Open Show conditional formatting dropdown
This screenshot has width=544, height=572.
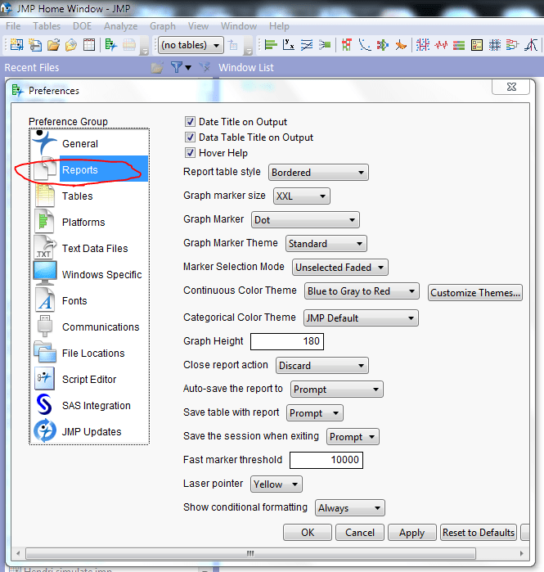349,508
